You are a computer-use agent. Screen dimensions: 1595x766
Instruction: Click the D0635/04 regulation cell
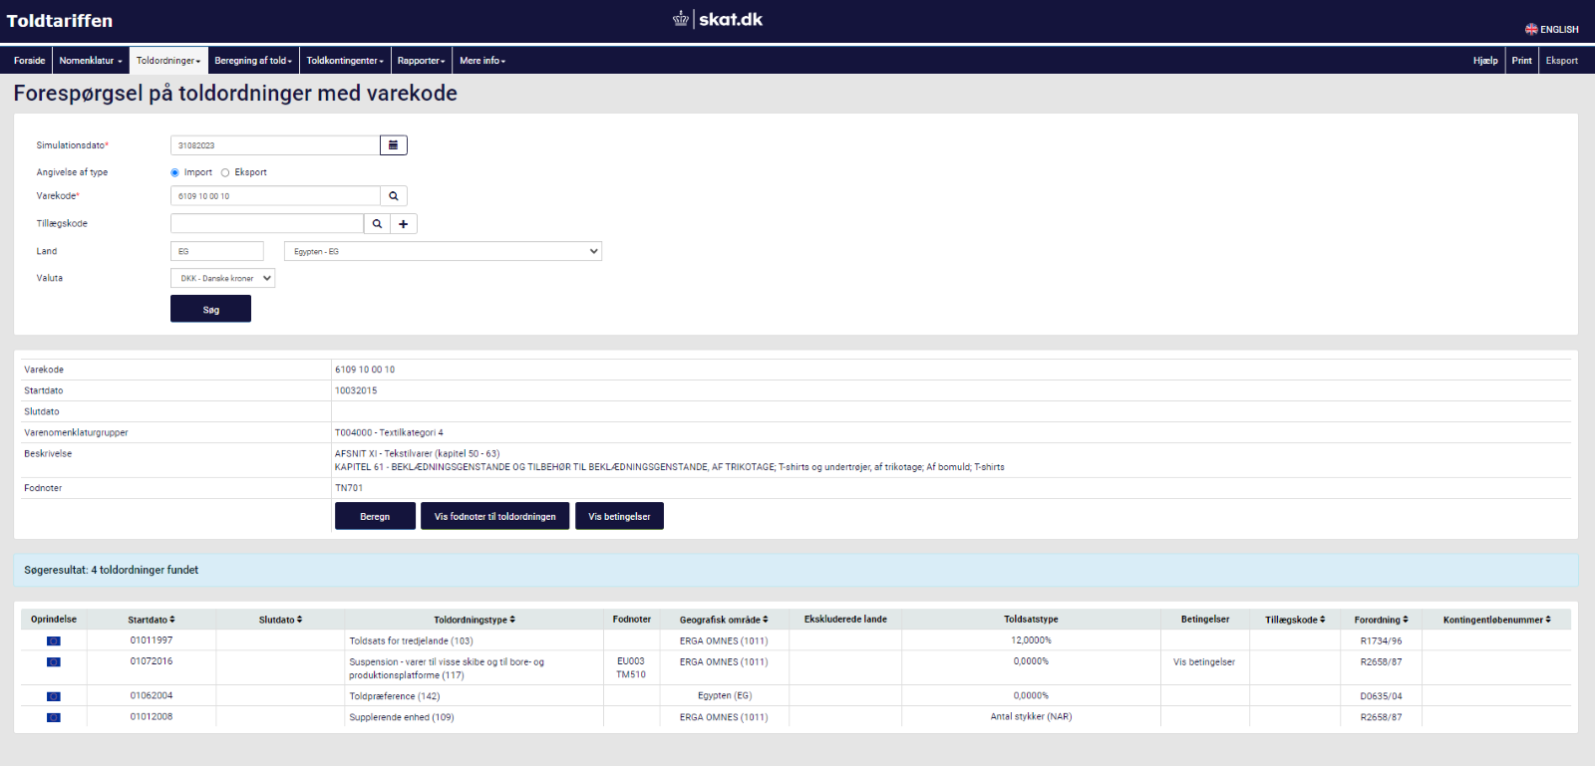pos(1381,696)
